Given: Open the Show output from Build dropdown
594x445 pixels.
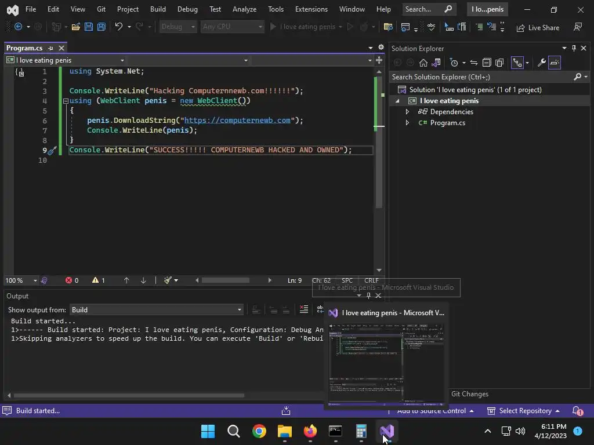Looking at the screenshot, I should point(156,310).
